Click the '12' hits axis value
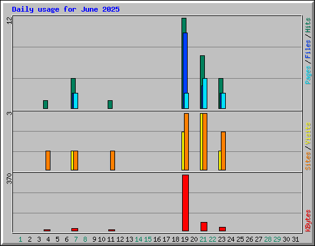This screenshot has width=315, height=246. (9, 20)
